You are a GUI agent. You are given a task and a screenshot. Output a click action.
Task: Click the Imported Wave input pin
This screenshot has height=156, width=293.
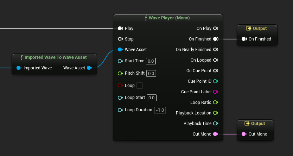[19, 68]
